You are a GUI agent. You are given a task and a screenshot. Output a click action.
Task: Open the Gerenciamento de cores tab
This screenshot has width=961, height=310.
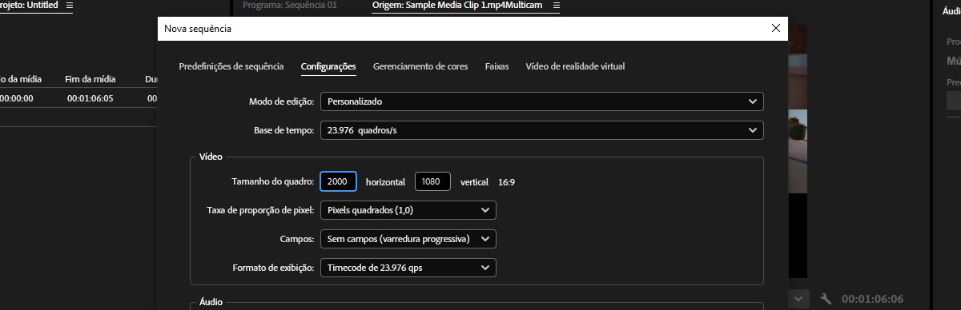pos(420,66)
